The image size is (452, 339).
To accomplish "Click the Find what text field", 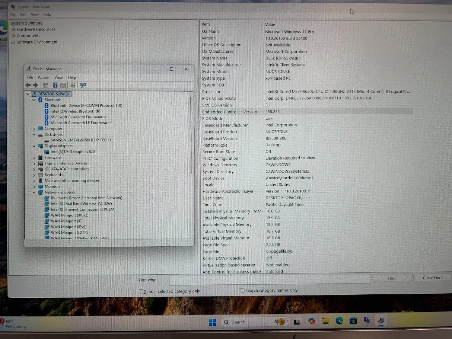I will tap(270, 279).
